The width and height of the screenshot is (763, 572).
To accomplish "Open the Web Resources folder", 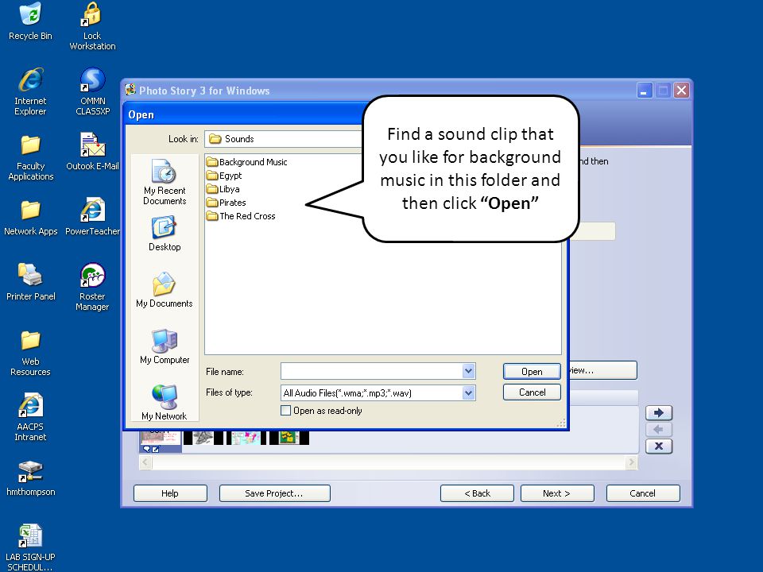I will pos(30,352).
